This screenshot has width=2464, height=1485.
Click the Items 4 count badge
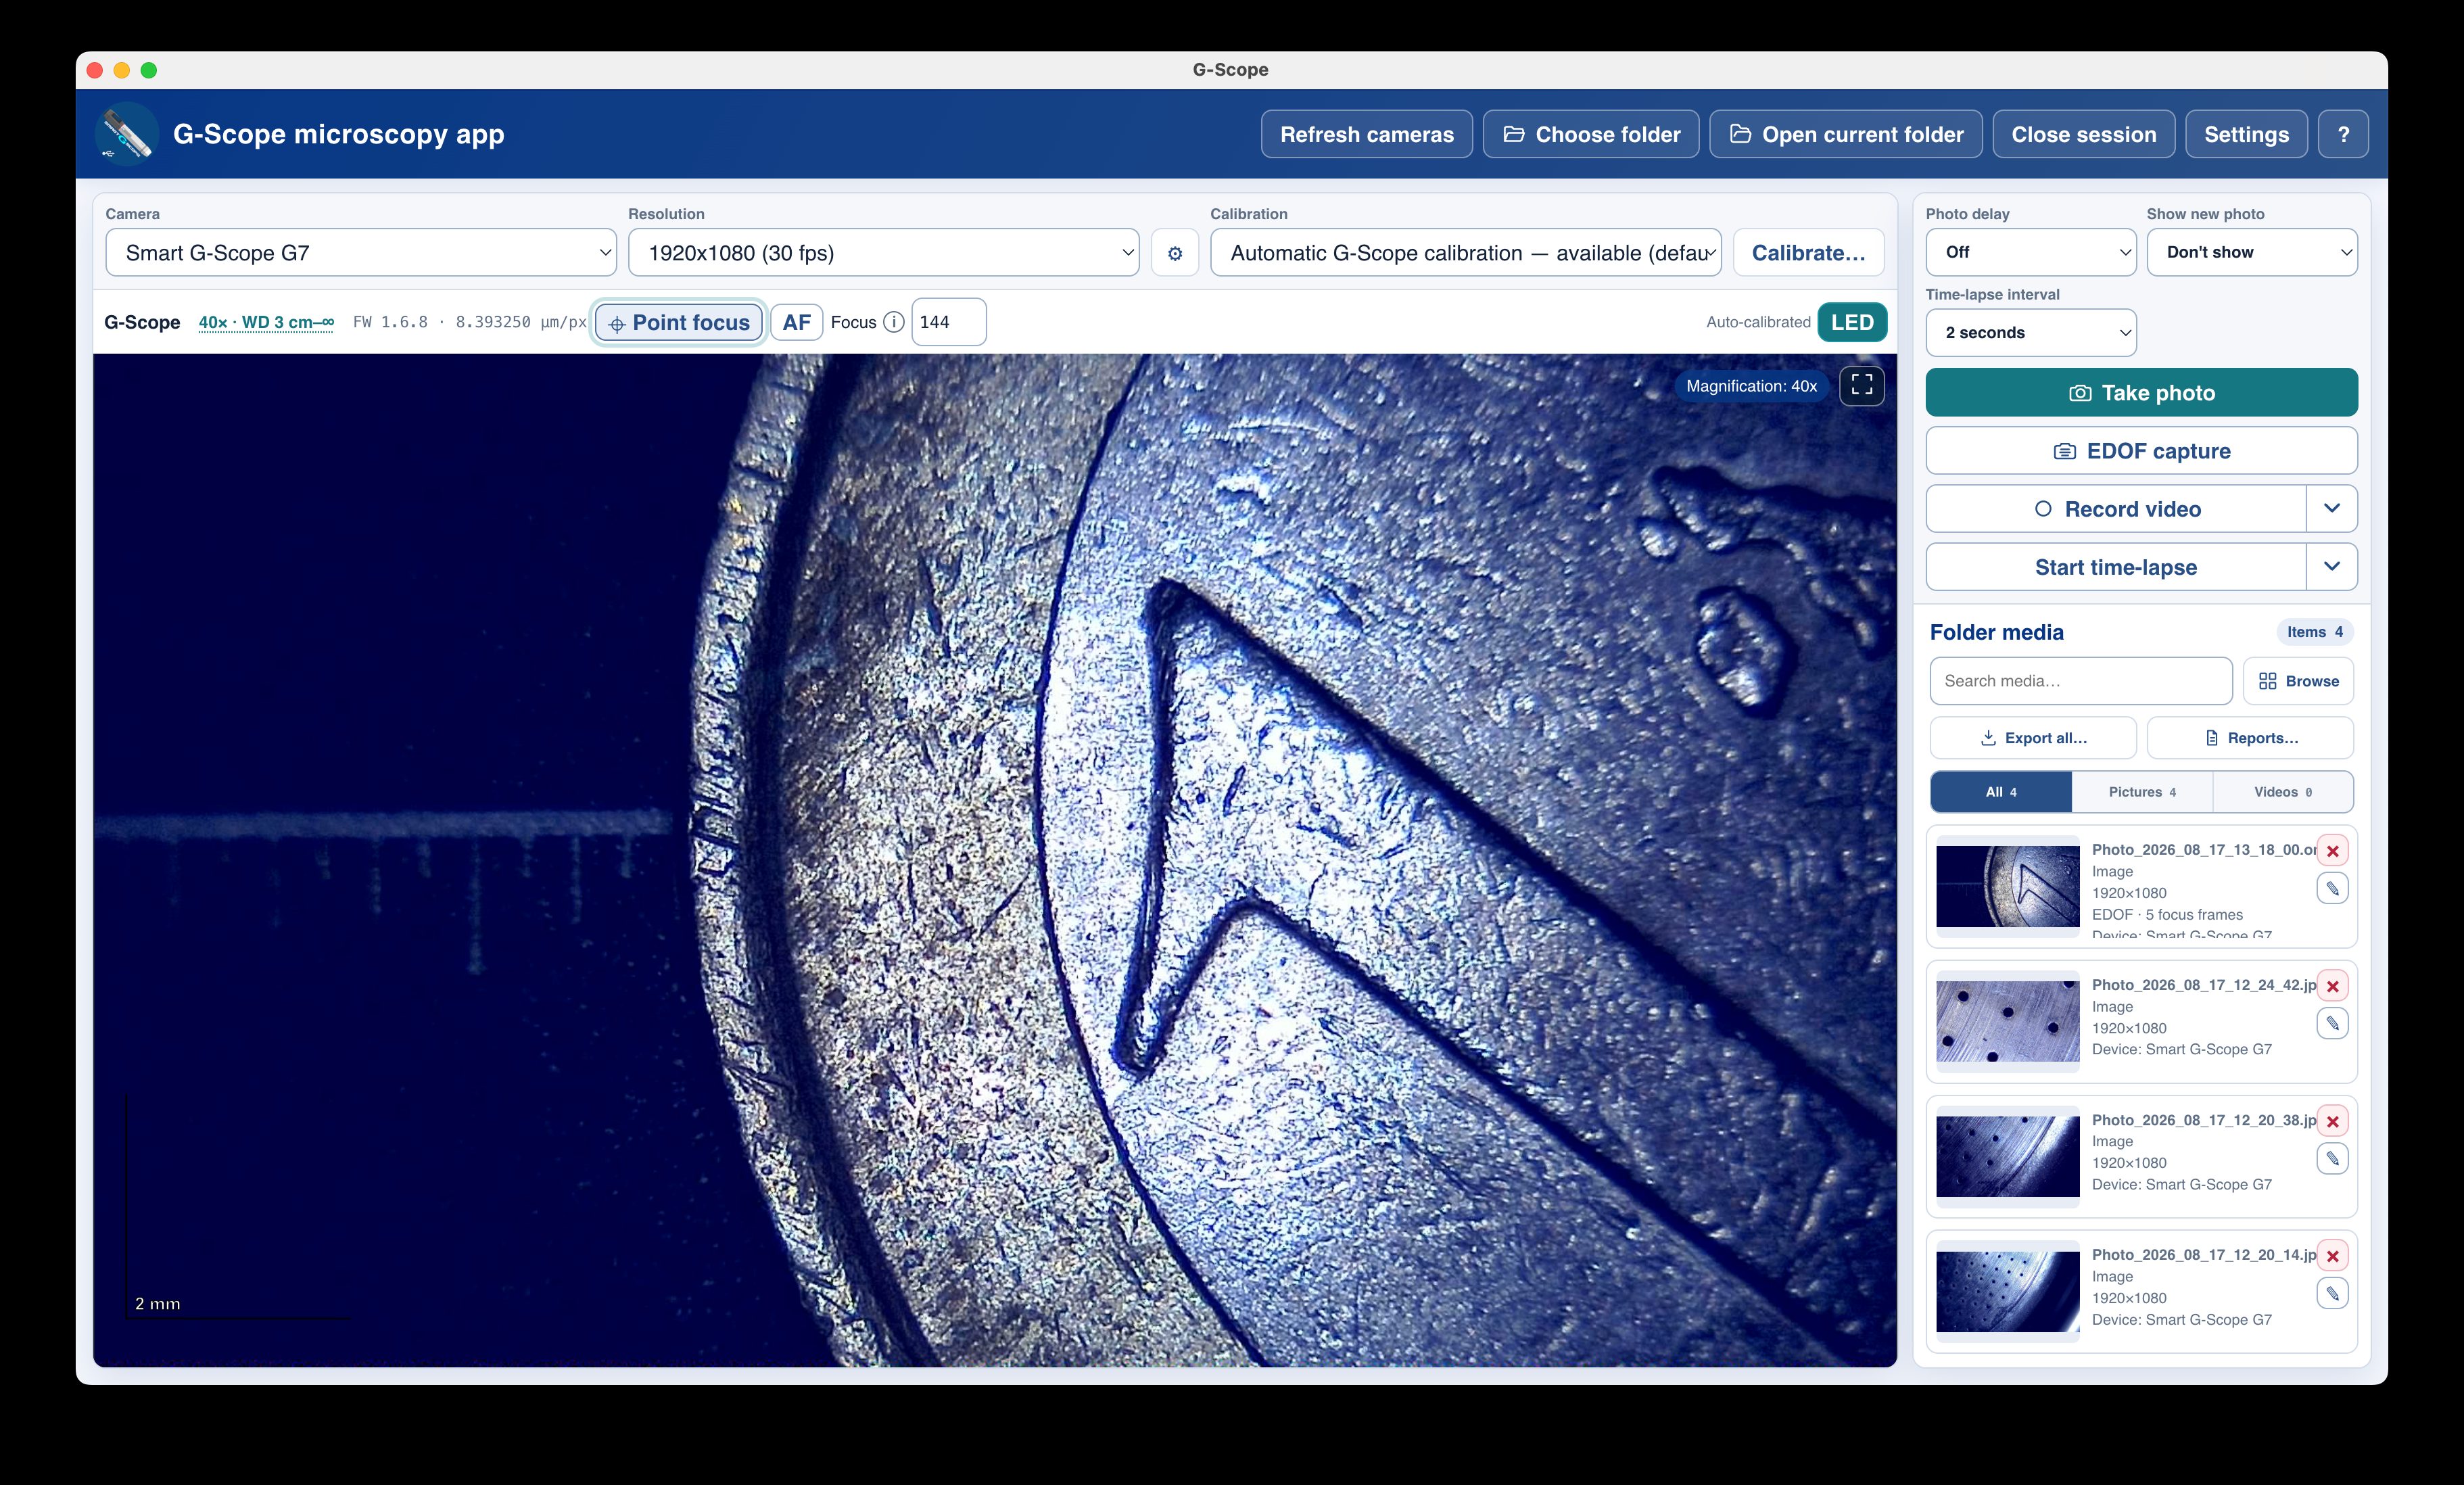click(x=2314, y=632)
